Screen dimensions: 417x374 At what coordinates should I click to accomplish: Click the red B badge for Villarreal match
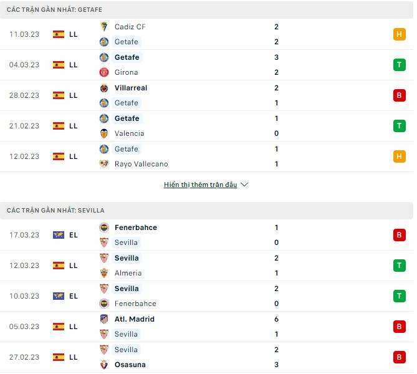click(399, 95)
